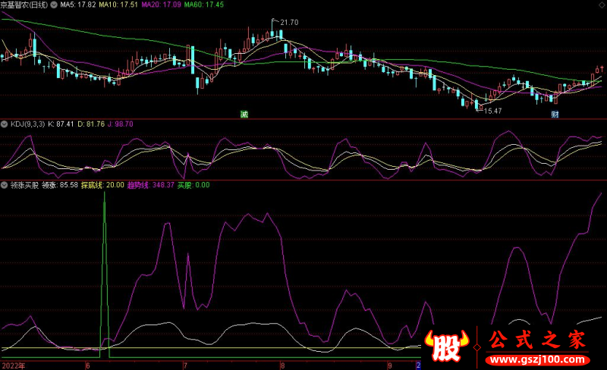This screenshot has height=370, width=607.
Task: Open the main chart indicator dropdown next to 京基智农
Action: 52,5
